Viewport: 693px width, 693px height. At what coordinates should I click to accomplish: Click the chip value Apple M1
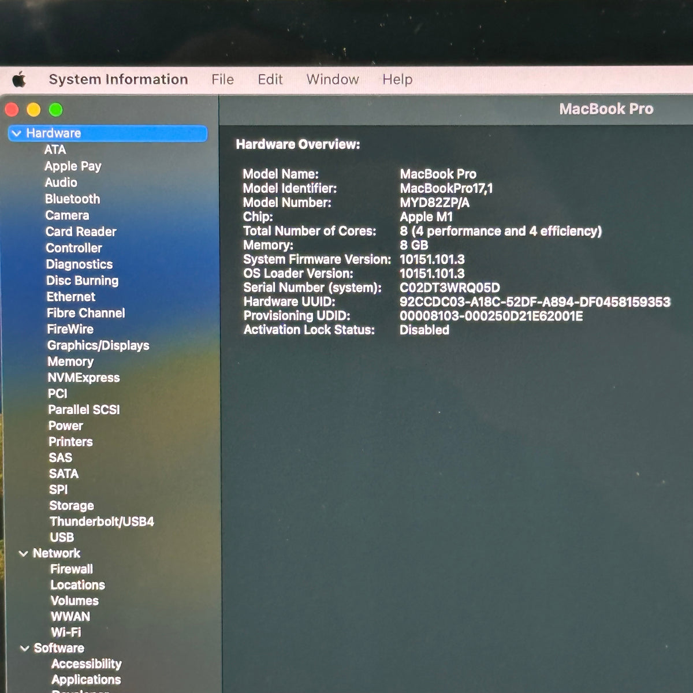pos(426,217)
